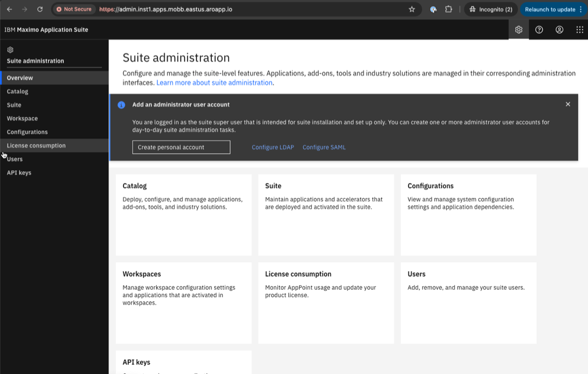
Task: Open the help question mark icon
Action: pos(539,30)
